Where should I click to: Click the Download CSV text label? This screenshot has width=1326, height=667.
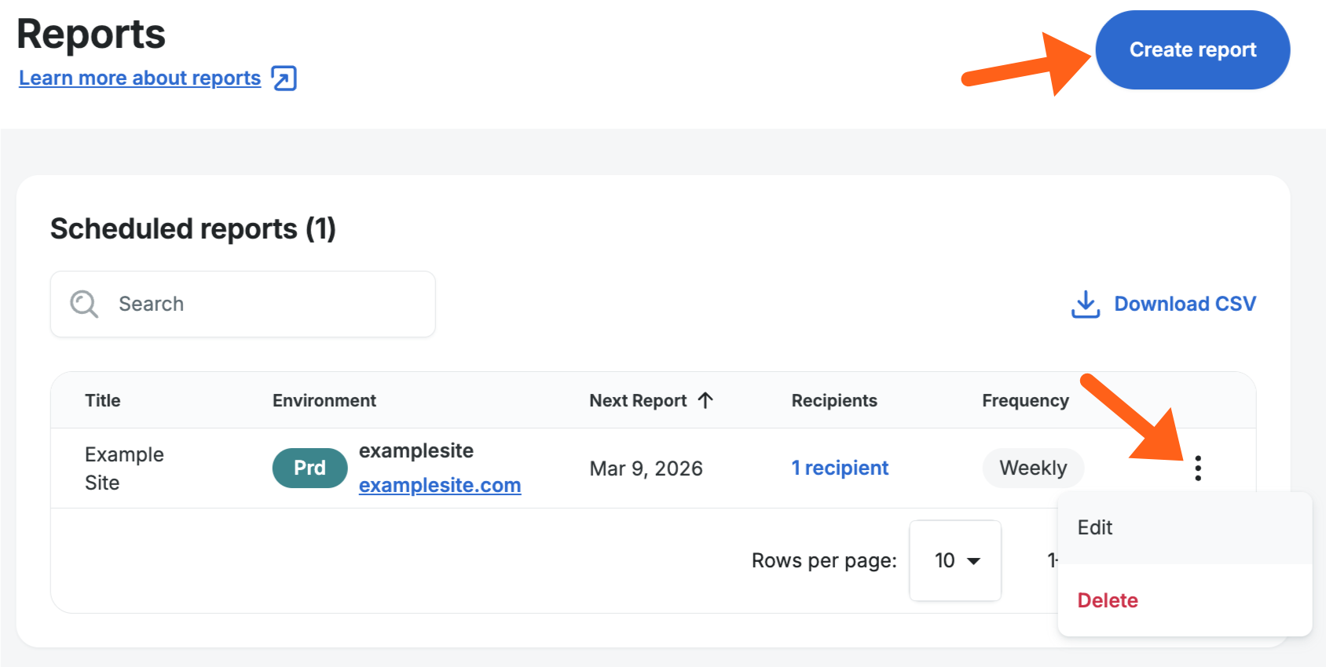tap(1185, 304)
